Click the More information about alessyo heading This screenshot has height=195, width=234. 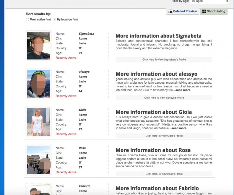(x=157, y=74)
